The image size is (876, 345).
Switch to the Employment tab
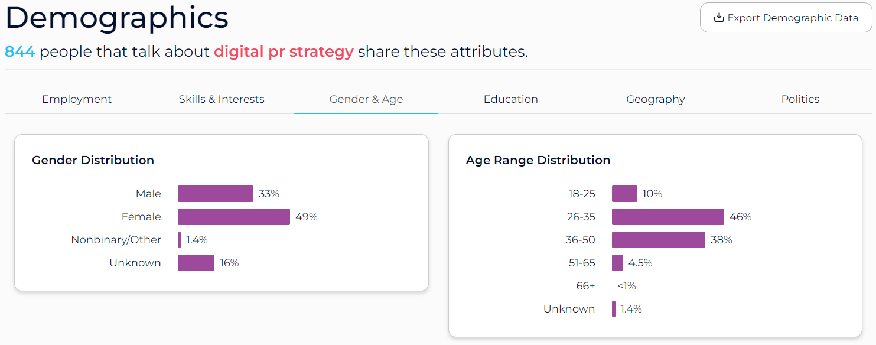pyautogui.click(x=76, y=99)
